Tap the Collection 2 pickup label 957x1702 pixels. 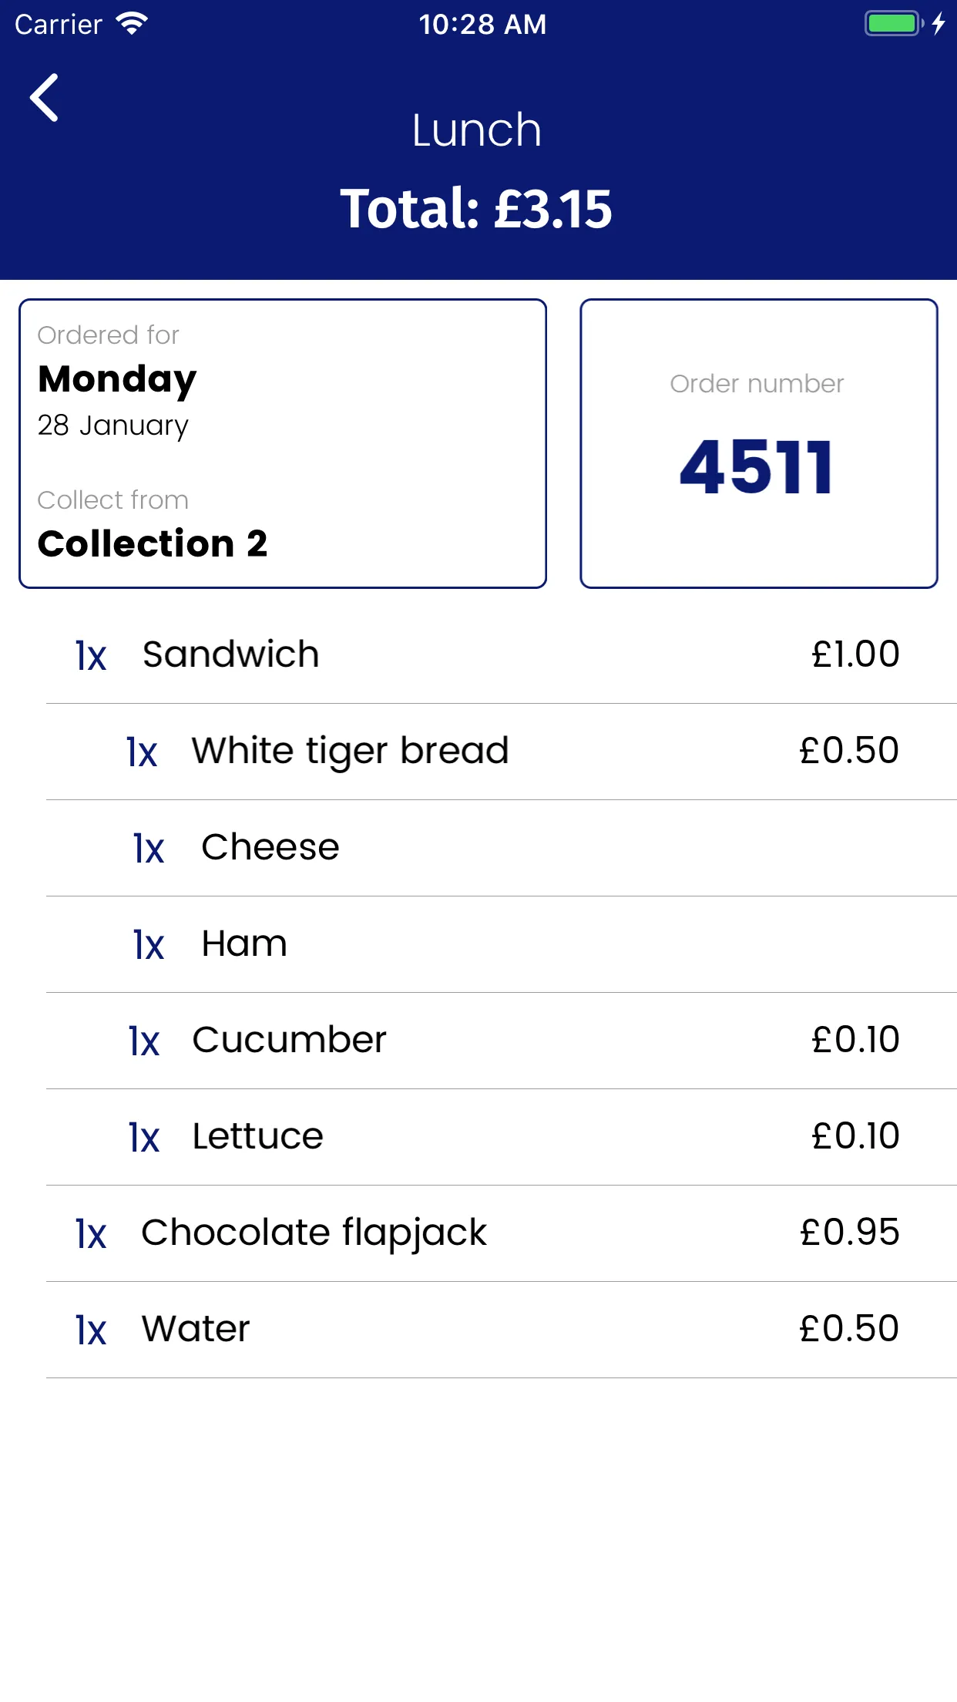coord(153,543)
